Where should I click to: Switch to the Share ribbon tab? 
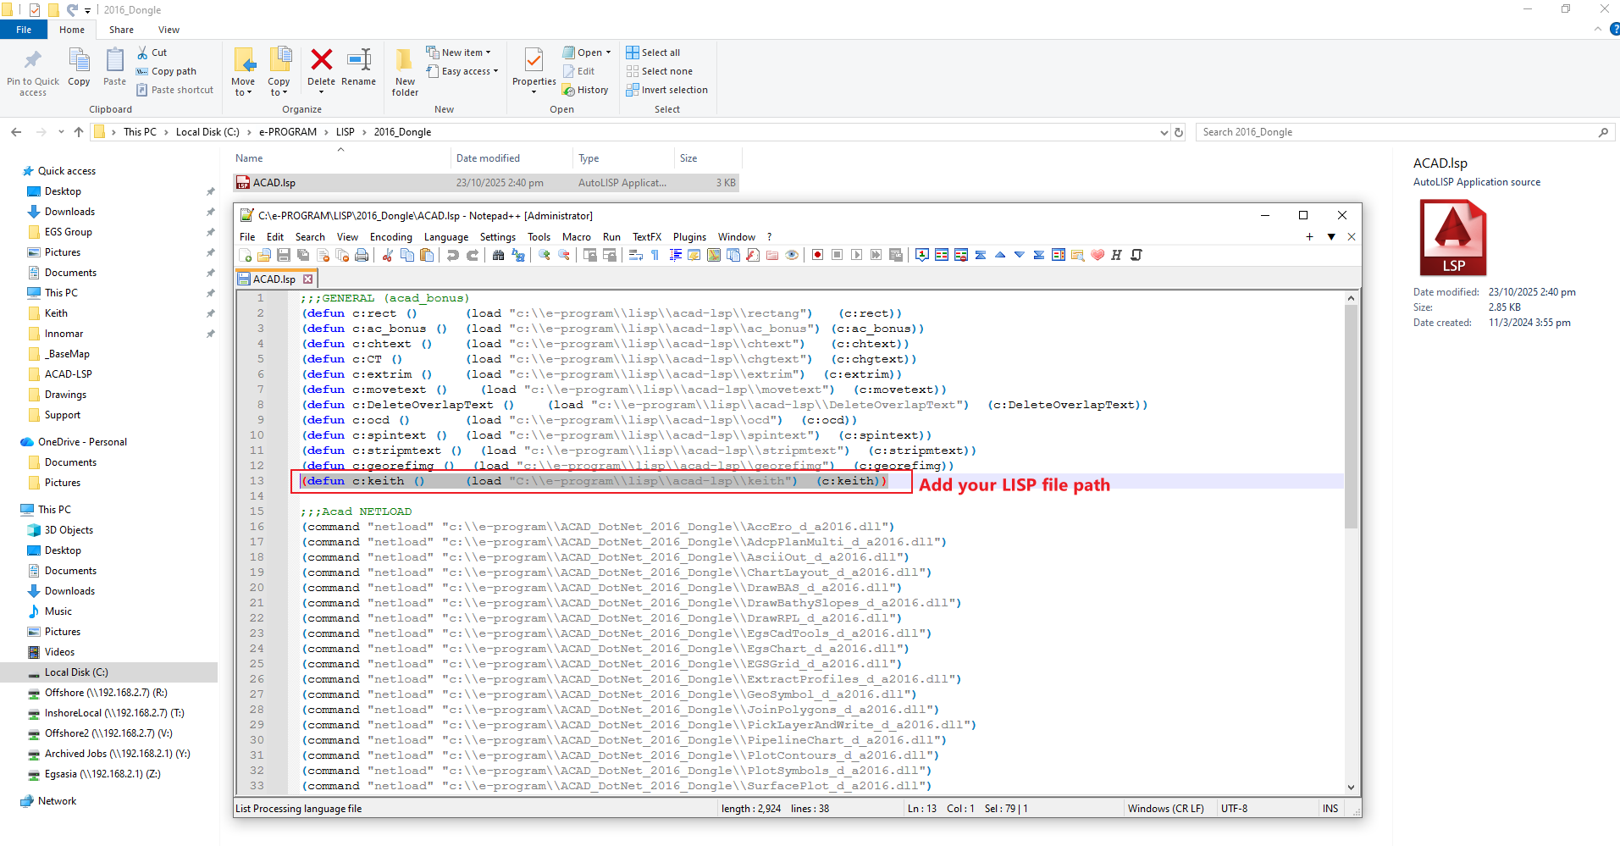(x=121, y=29)
